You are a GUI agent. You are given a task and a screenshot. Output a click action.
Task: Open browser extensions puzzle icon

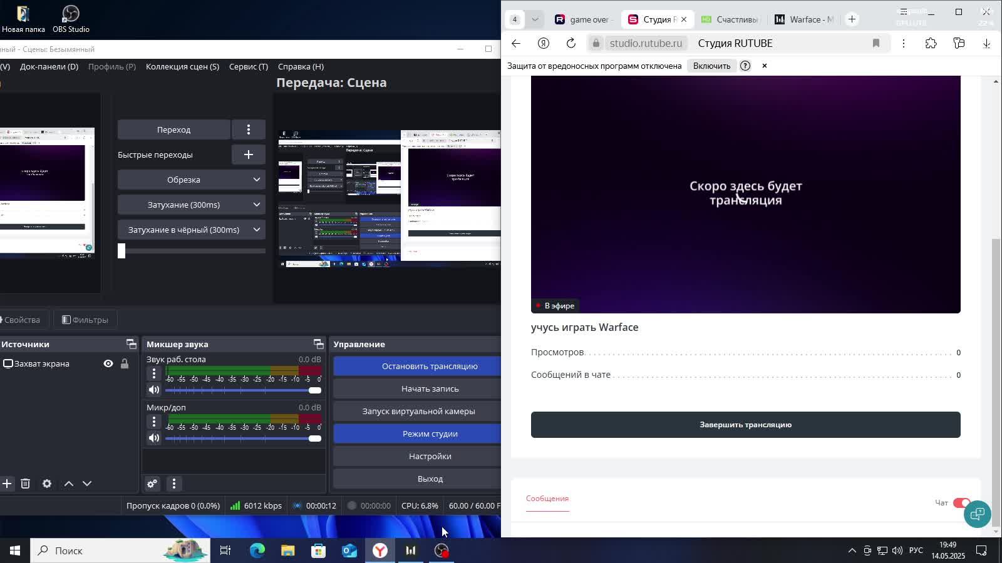(931, 43)
